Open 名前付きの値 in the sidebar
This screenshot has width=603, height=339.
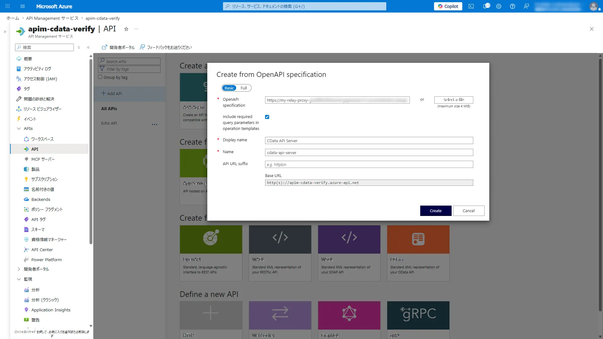coord(42,189)
